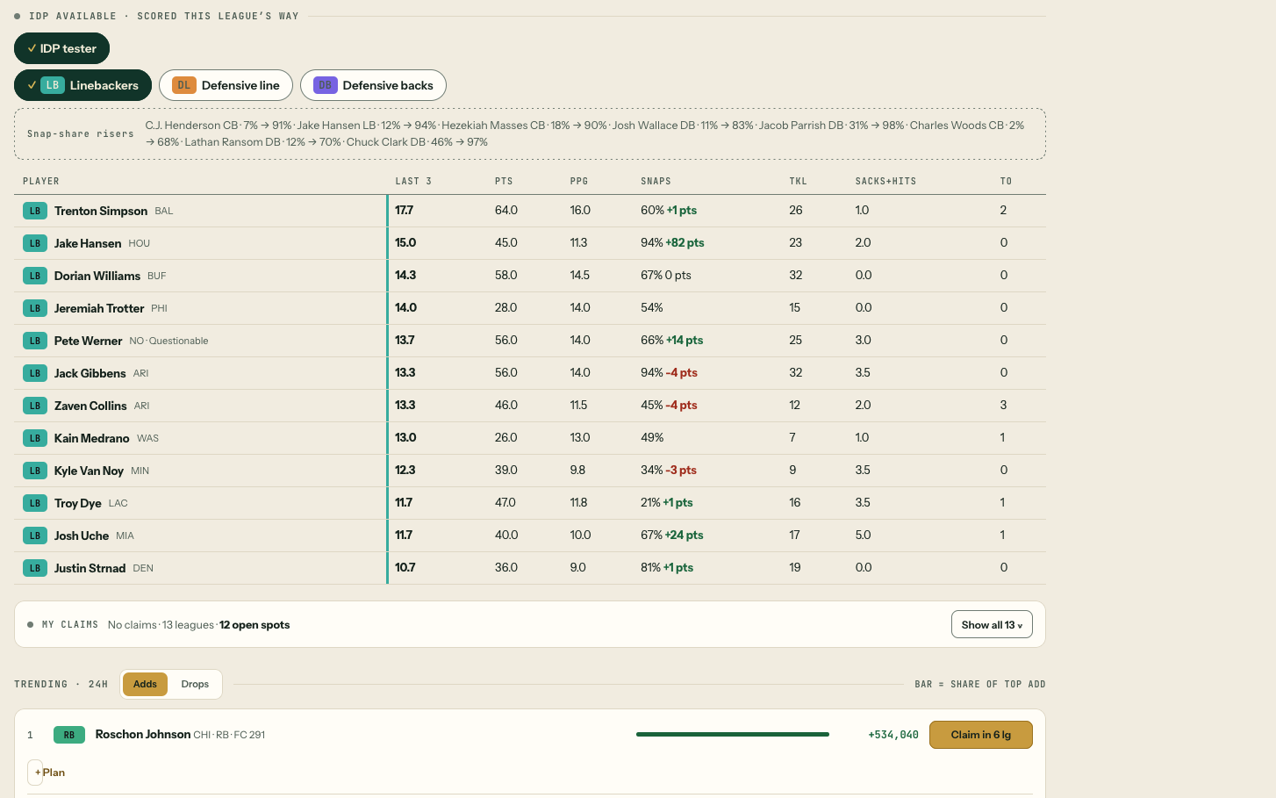Enable the Defensive line filter
This screenshot has width=1276, height=798.
(x=226, y=85)
